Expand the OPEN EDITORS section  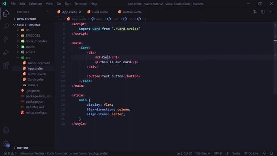(x=26, y=19)
